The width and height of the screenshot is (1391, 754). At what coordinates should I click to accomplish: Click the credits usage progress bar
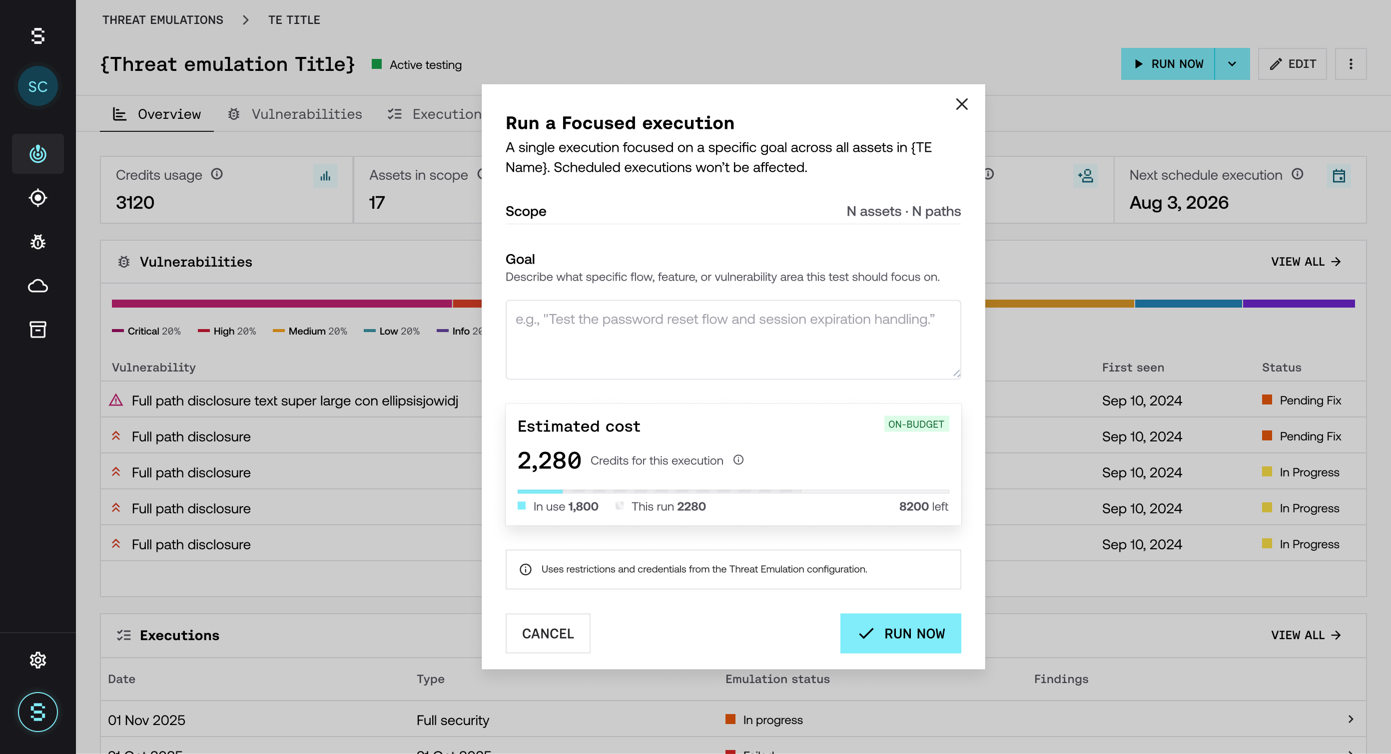733,491
